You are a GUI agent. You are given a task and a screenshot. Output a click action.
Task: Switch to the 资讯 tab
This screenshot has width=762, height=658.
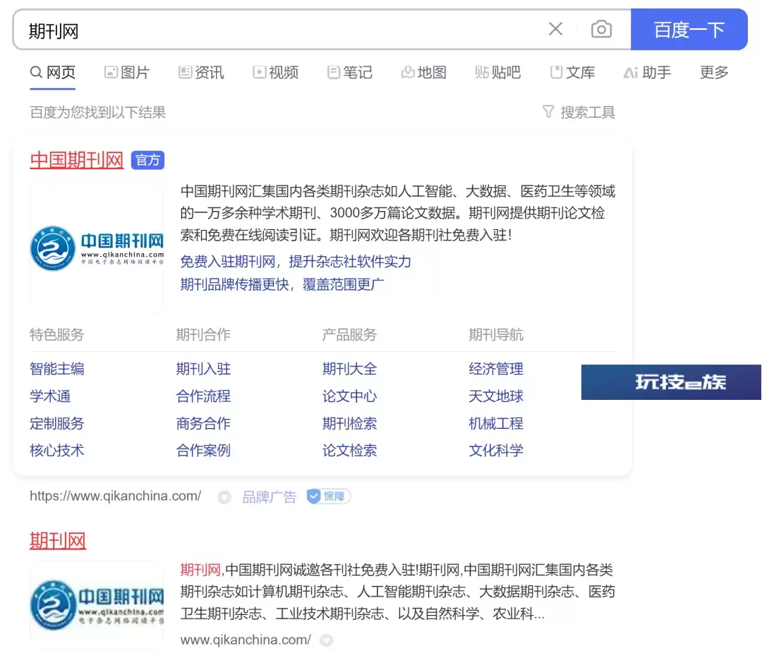pyautogui.click(x=201, y=73)
